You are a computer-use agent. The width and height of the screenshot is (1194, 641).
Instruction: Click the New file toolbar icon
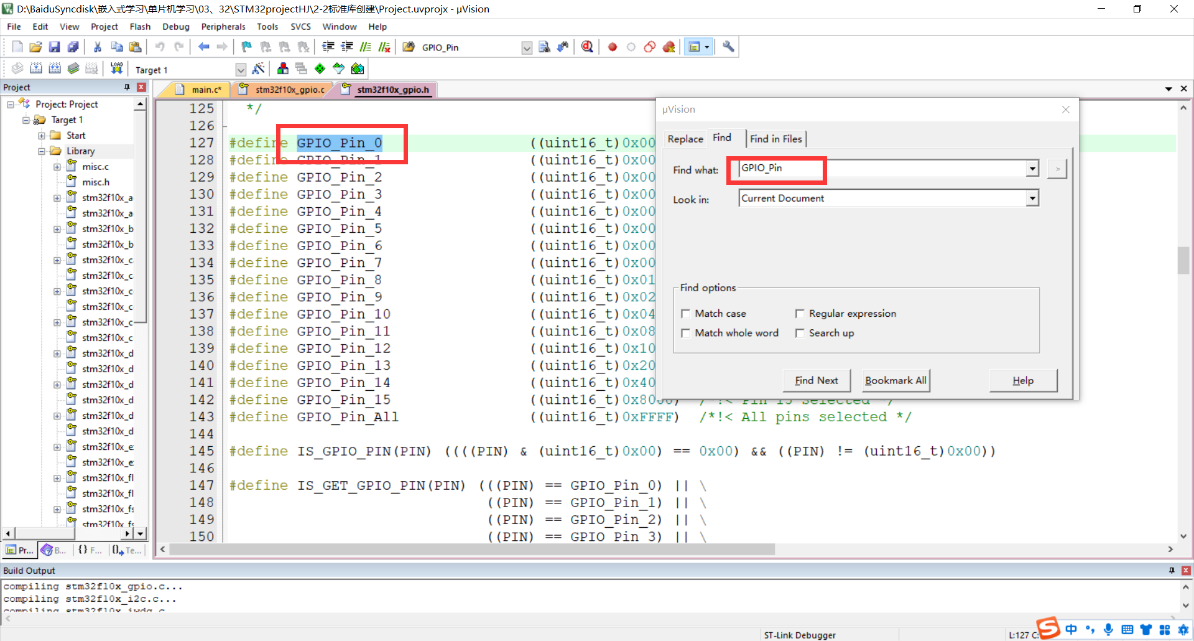(17, 47)
